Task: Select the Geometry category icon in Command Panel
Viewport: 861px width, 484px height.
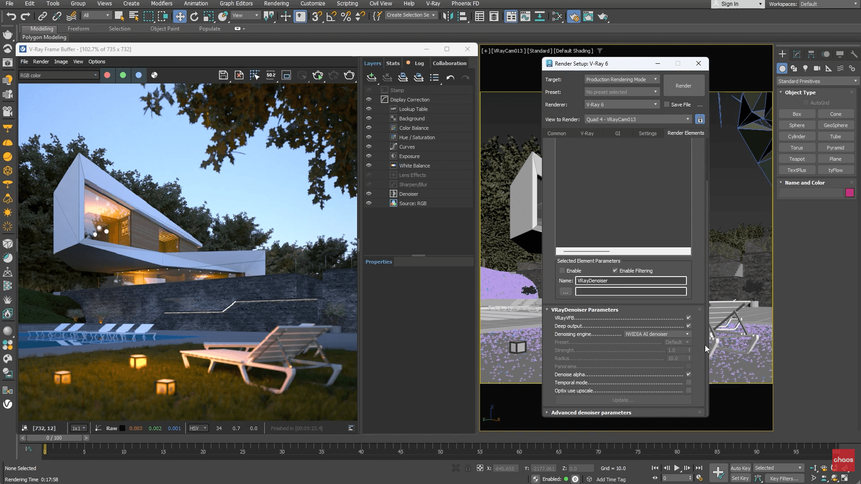Action: [782, 68]
